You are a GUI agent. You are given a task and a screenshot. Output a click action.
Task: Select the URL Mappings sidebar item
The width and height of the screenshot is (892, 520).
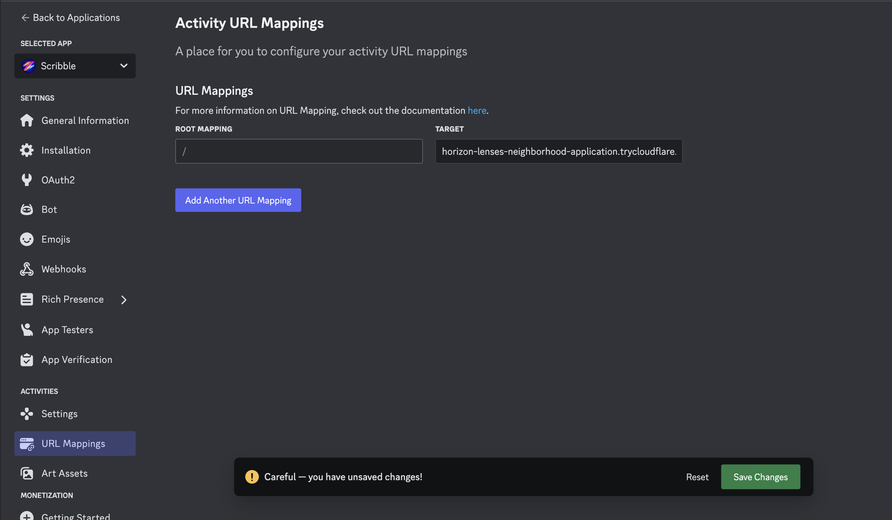pyautogui.click(x=75, y=443)
